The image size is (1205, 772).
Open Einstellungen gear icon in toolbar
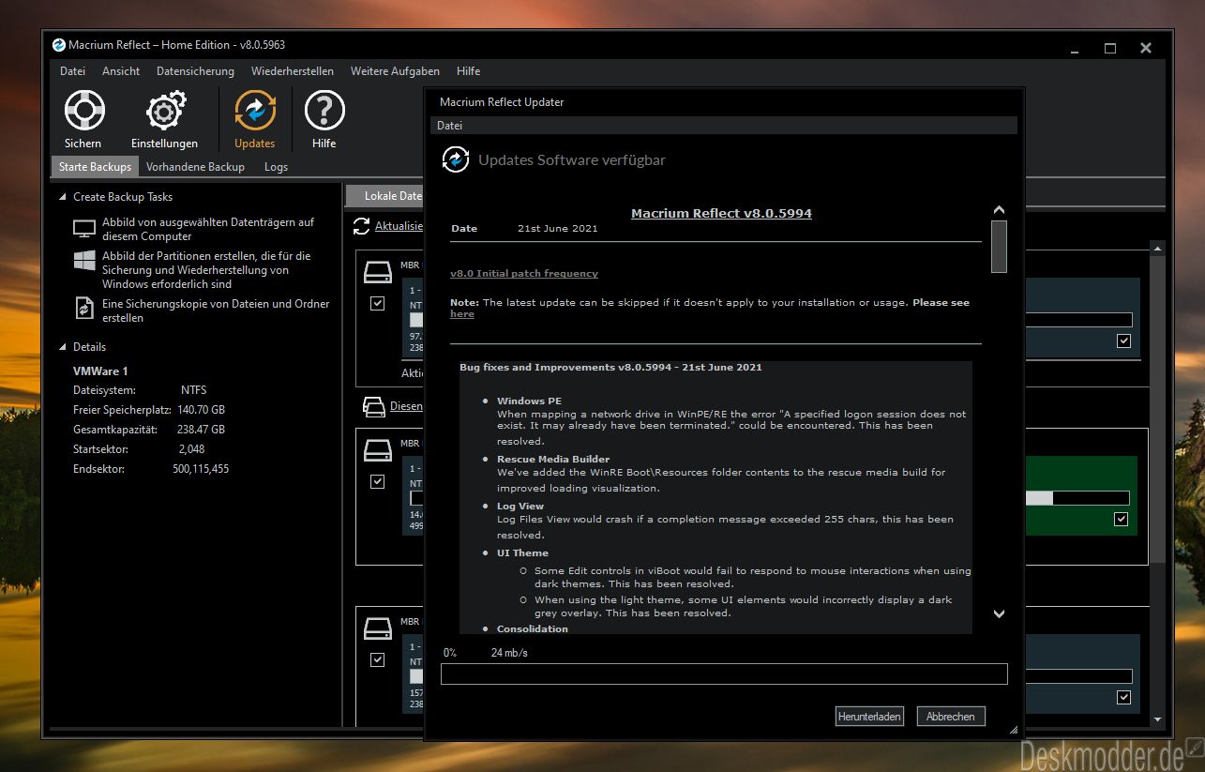[x=165, y=111]
